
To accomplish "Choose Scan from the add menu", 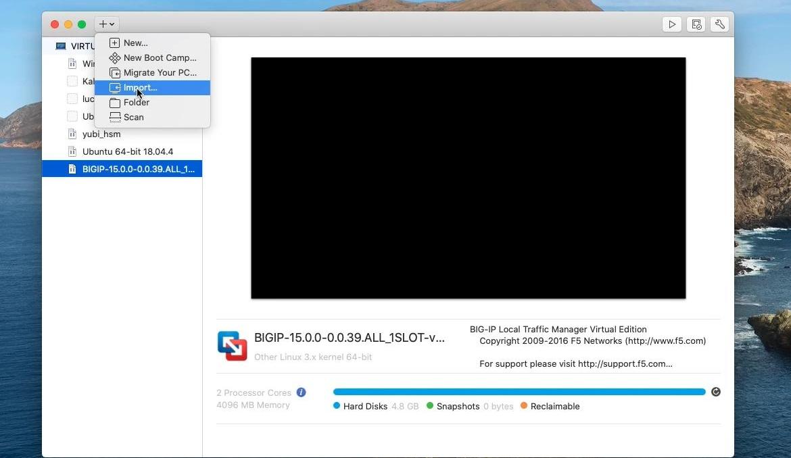I will 152,117.
